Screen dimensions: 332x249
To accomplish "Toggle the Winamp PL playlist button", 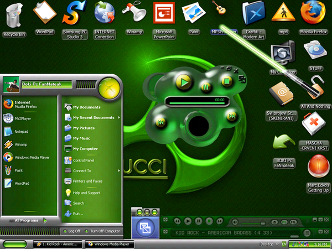I will click(284, 222).
